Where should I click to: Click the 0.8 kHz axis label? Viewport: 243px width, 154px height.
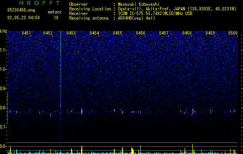coord(3,108)
